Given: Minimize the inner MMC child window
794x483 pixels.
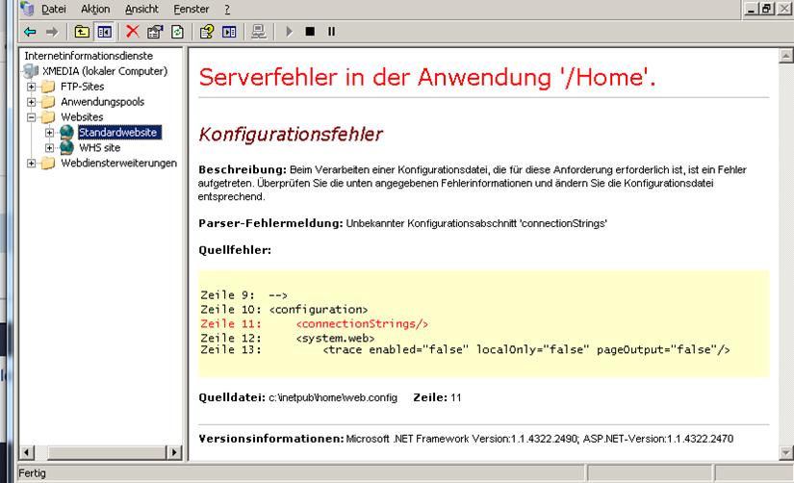Looking at the screenshot, I should coord(751,9).
